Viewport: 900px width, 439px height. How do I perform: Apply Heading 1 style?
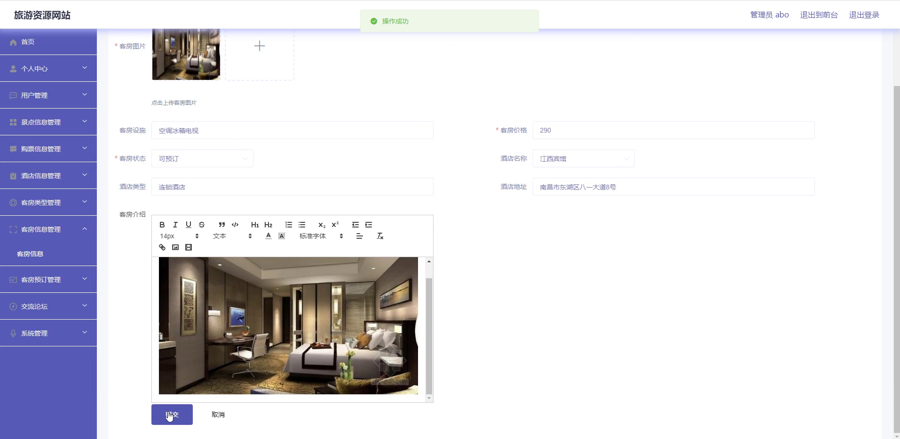click(255, 225)
